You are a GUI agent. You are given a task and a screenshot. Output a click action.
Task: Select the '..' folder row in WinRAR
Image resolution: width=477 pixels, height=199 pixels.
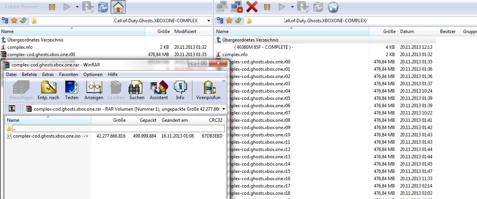[115, 128]
